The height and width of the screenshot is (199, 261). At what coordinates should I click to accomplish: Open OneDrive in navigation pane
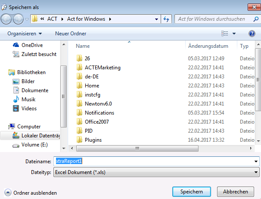pyautogui.click(x=28, y=45)
